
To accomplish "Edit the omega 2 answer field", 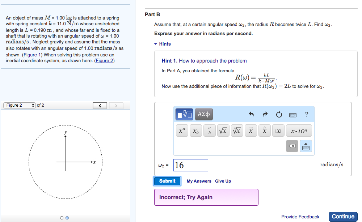I will coord(190,165).
